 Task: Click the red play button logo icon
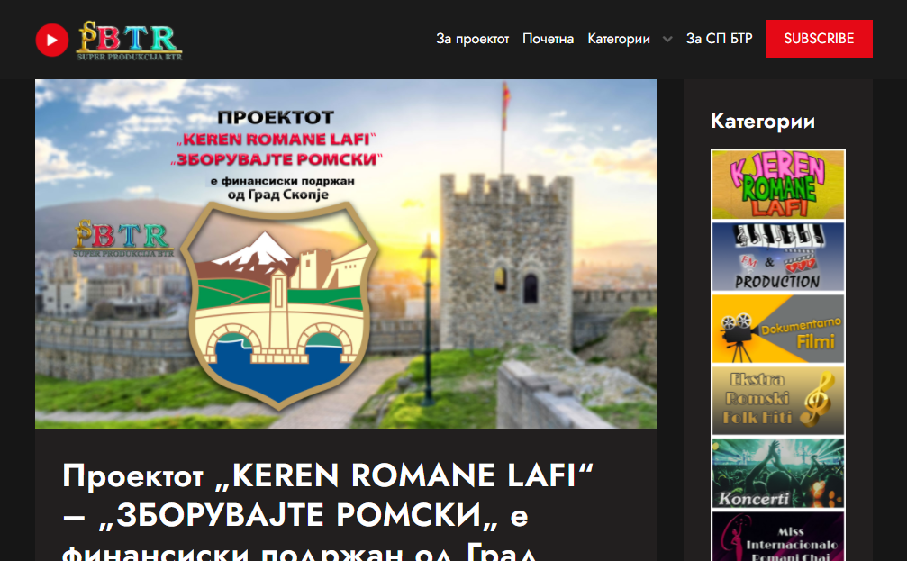point(52,40)
